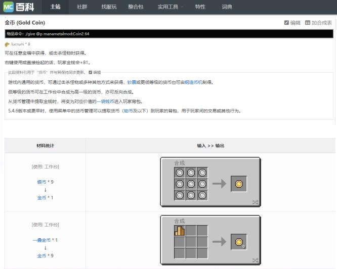Image resolution: width=337 pixels, height=269 pixels.
Task: Open the 词典 navigation tab
Action: [227, 7]
